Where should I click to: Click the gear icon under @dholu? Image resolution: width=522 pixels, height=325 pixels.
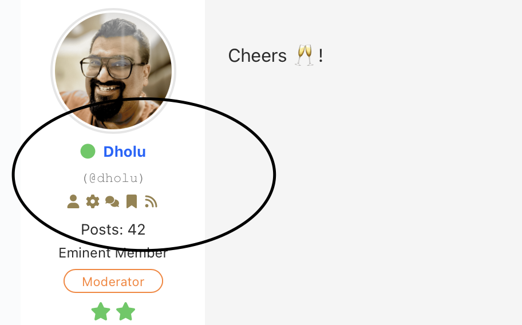tap(93, 201)
